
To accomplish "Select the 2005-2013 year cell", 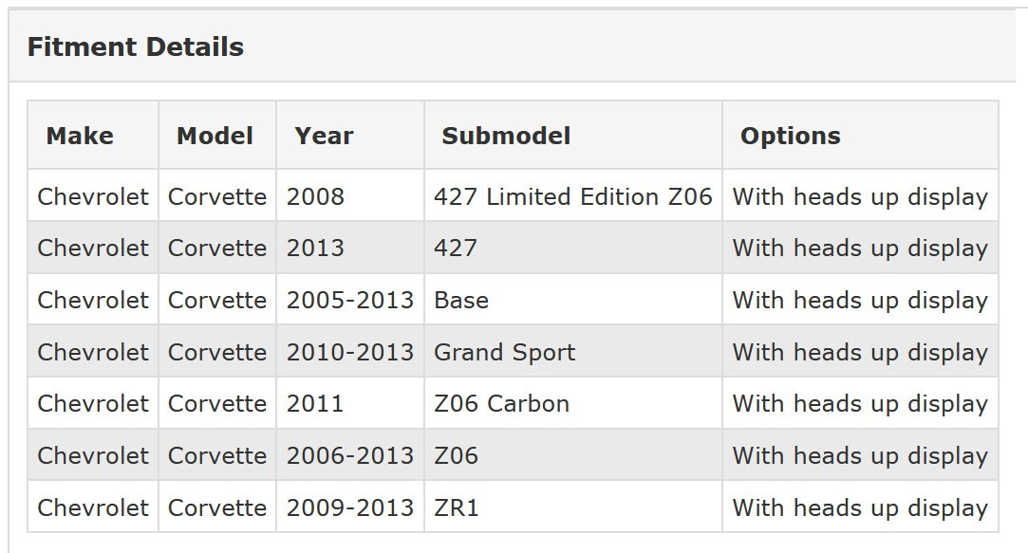I will pyautogui.click(x=350, y=300).
